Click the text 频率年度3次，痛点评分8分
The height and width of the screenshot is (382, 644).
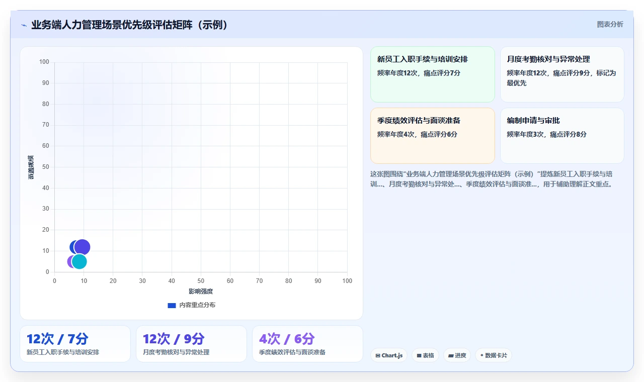pyautogui.click(x=546, y=134)
